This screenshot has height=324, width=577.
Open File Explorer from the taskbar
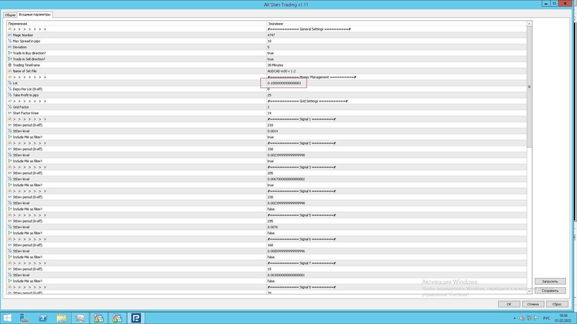tap(61, 318)
